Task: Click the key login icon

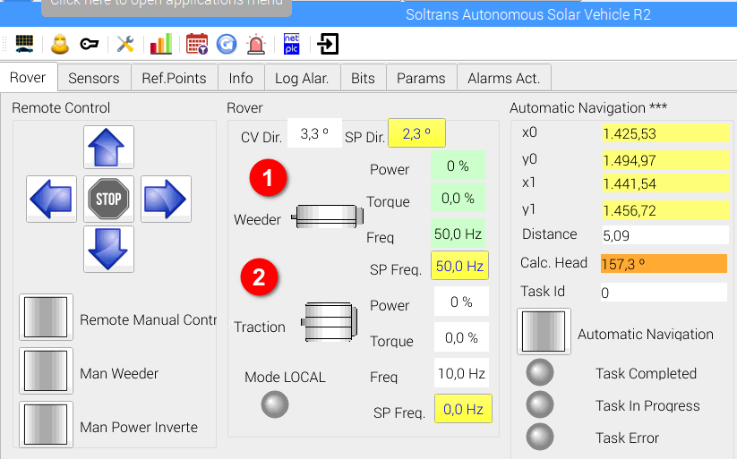Action: [x=89, y=44]
